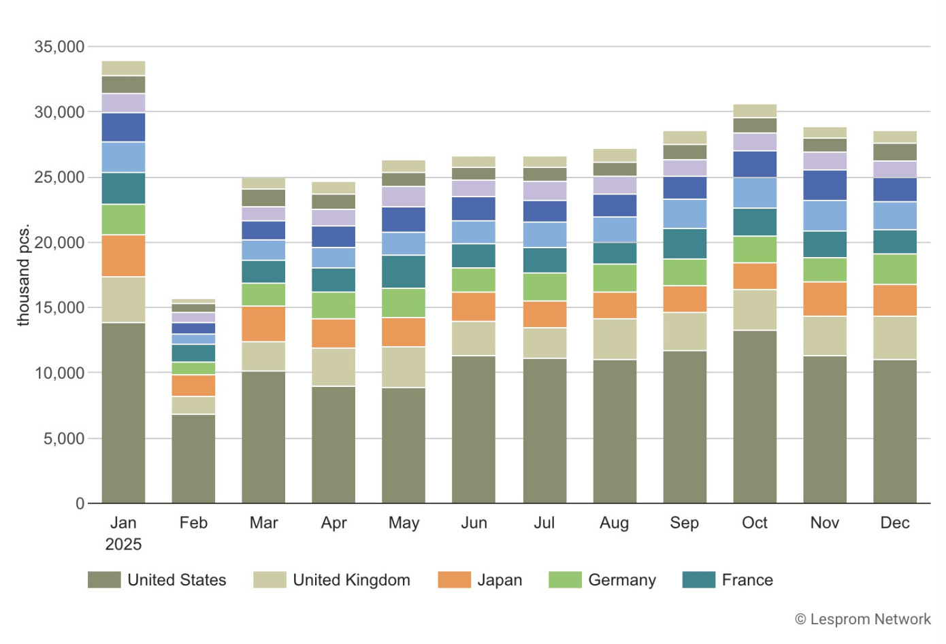946x644 pixels.
Task: Click the United Kingdom legend color swatch
Action: pos(270,579)
